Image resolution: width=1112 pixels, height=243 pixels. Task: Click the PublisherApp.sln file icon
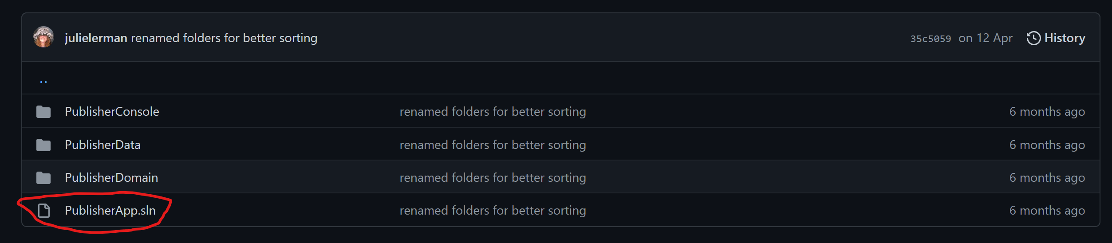point(43,211)
